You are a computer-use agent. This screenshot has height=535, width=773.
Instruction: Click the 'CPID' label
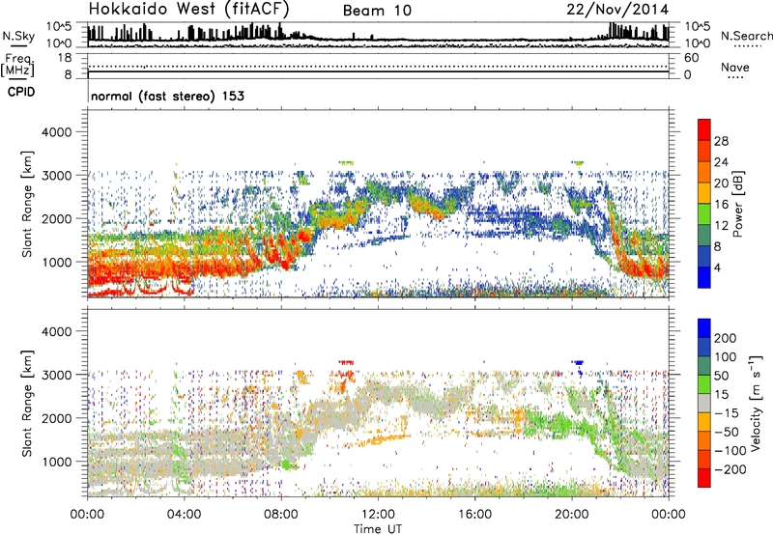point(21,92)
